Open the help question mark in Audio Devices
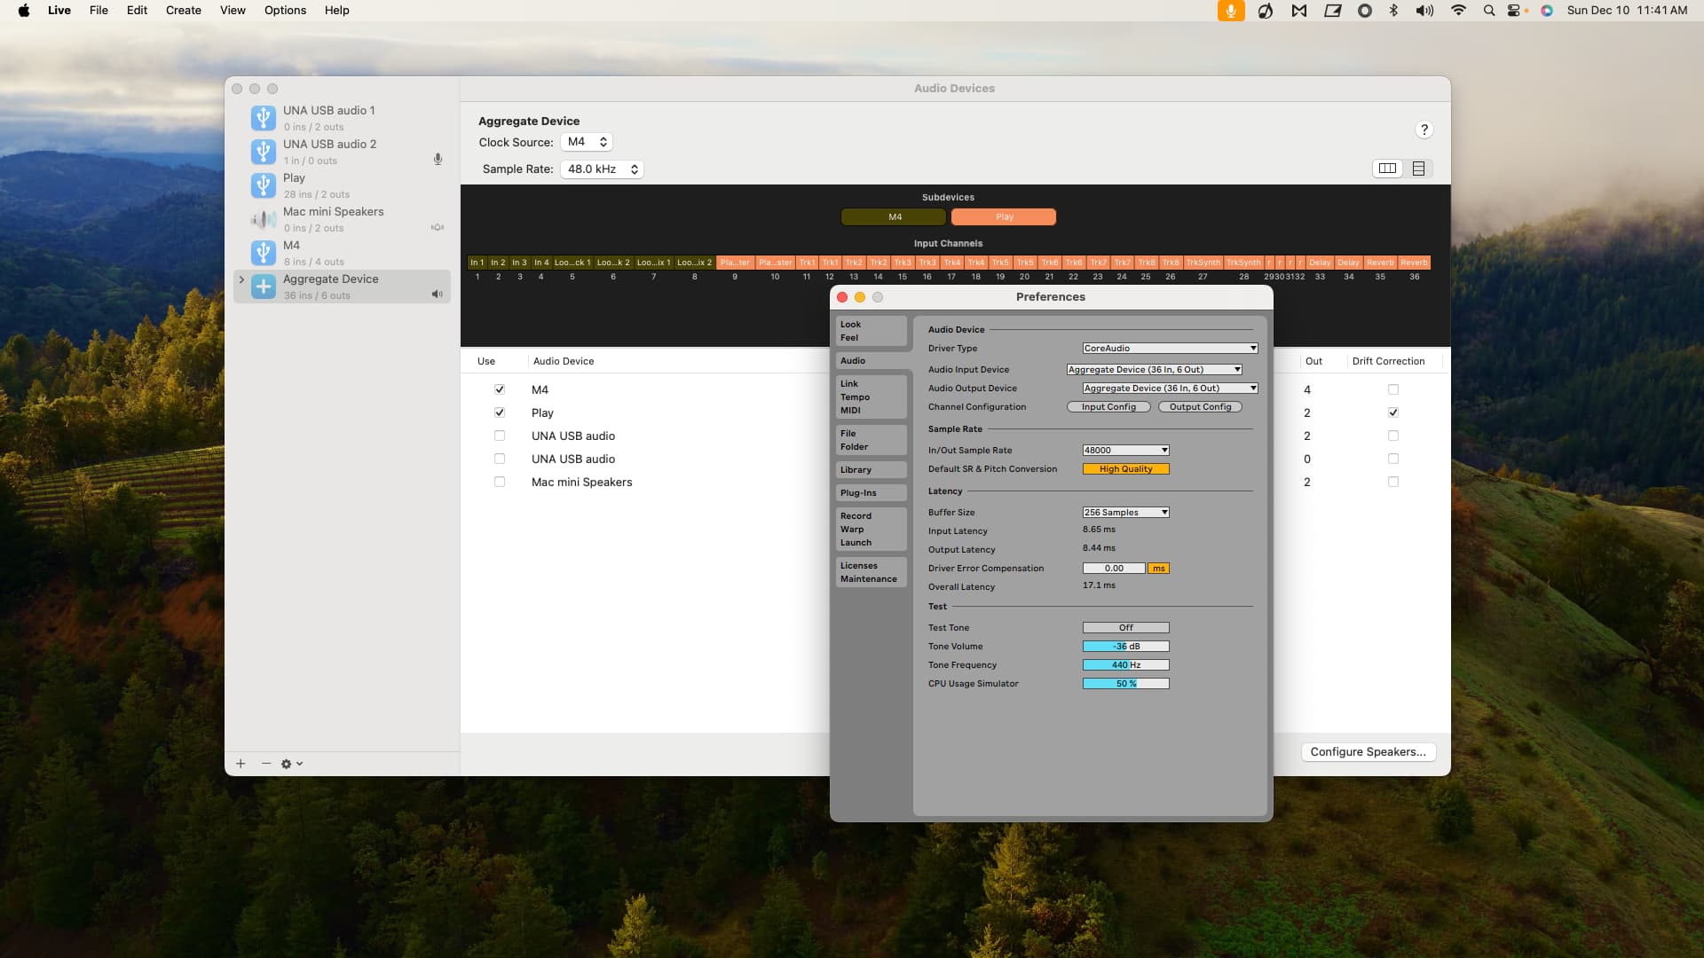 pos(1424,130)
